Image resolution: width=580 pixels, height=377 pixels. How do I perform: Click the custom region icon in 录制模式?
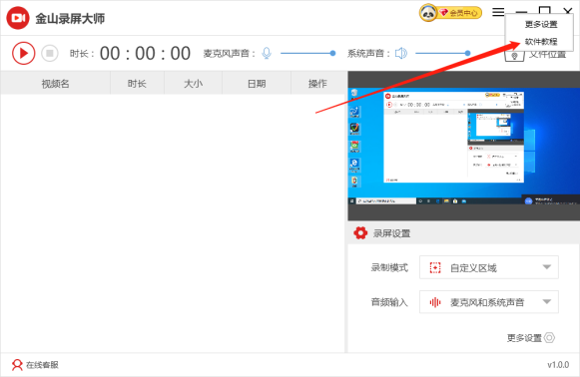pyautogui.click(x=435, y=267)
